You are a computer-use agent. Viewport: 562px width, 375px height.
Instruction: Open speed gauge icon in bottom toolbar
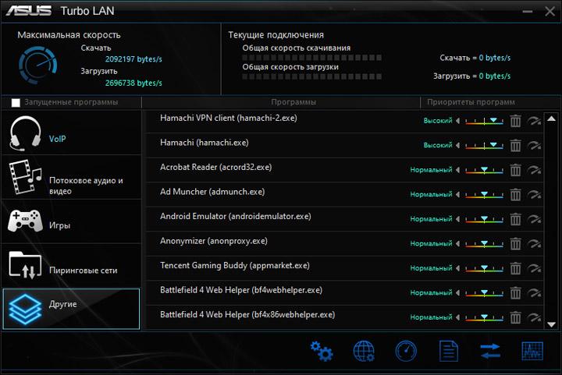[x=406, y=351]
